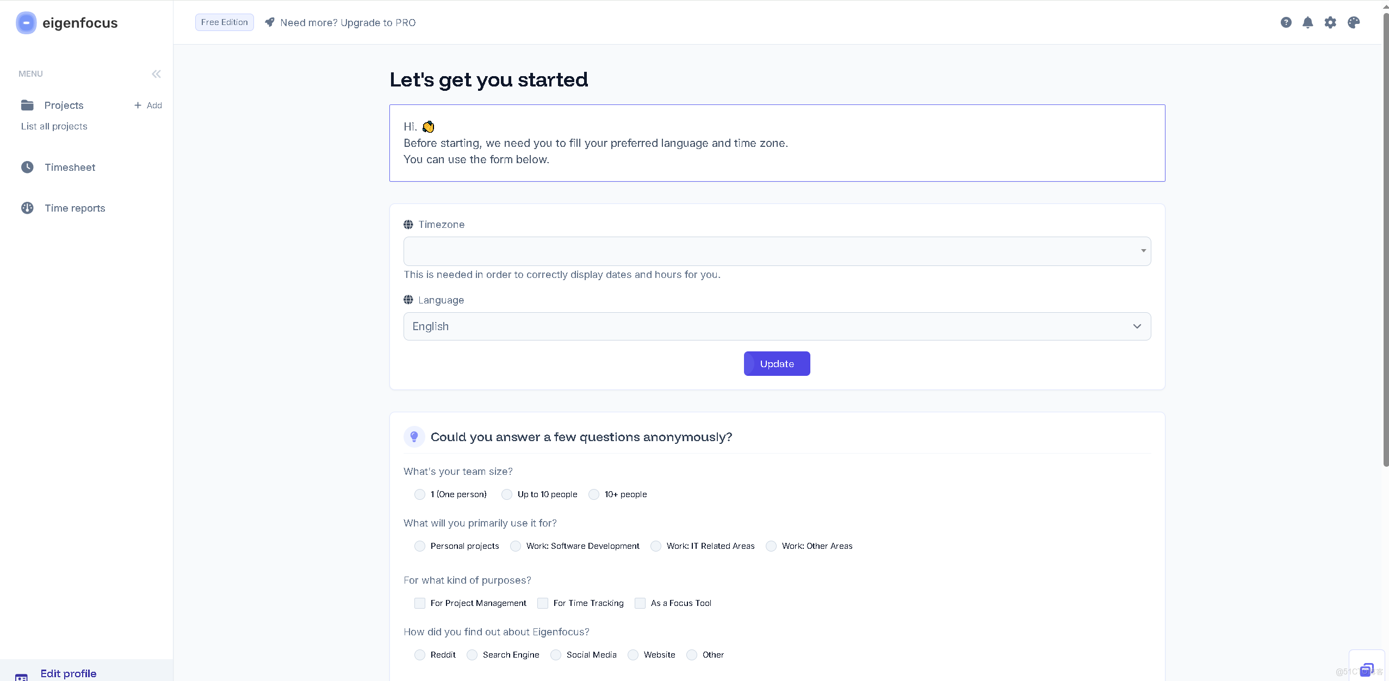
Task: Click "Need more? Upgrade to PRO" link
Action: [348, 22]
